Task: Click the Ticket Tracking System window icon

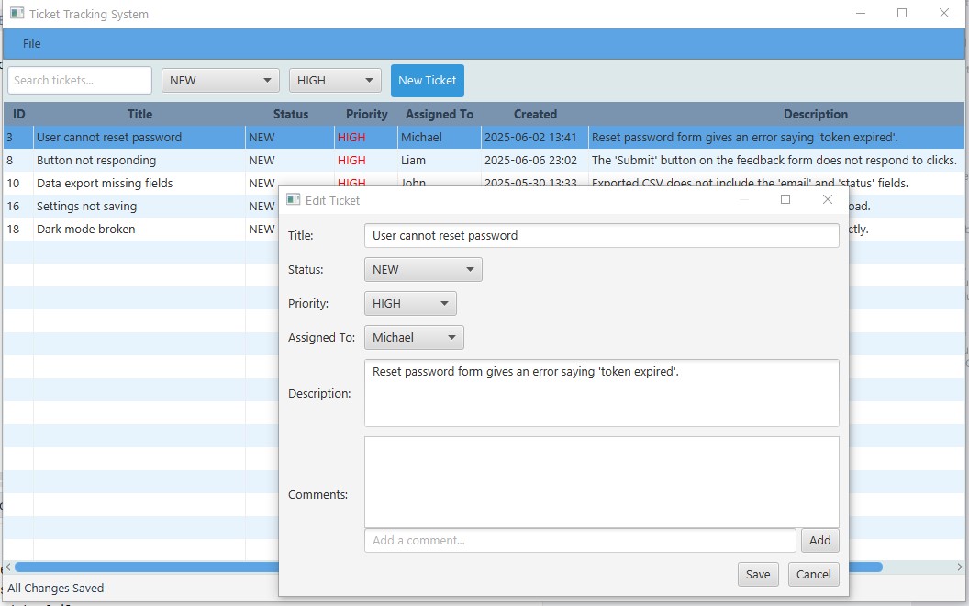Action: [17, 13]
